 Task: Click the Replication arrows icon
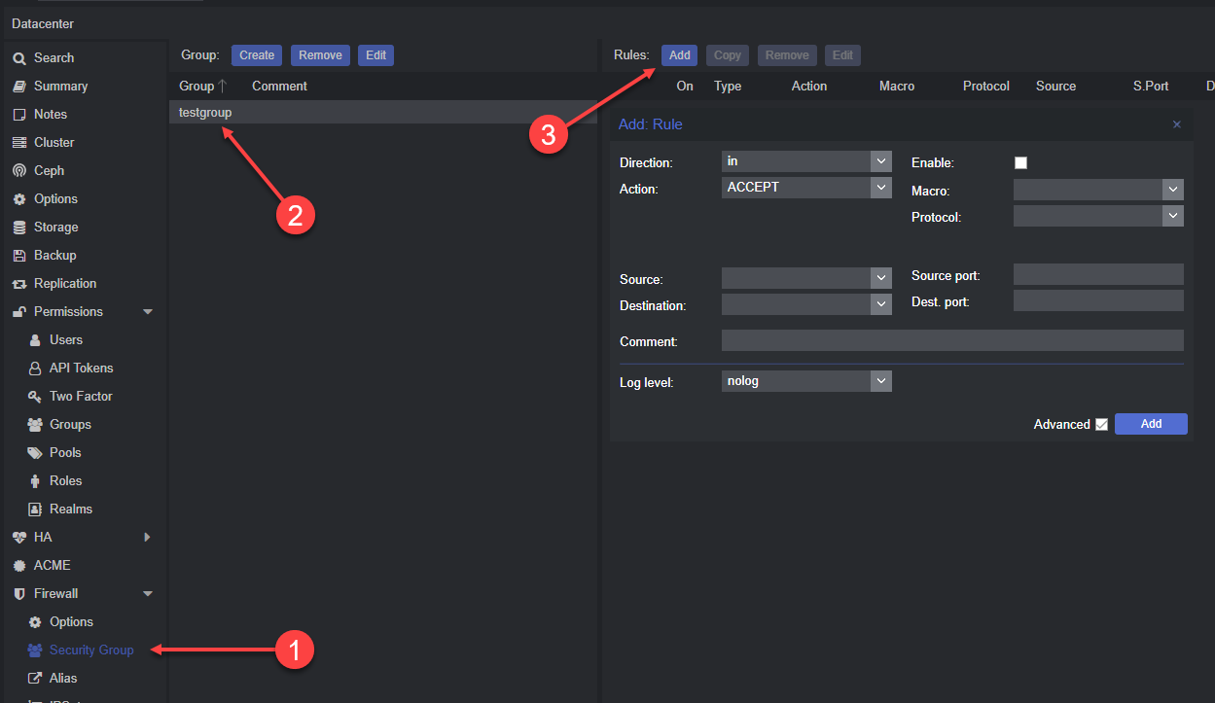click(x=18, y=284)
